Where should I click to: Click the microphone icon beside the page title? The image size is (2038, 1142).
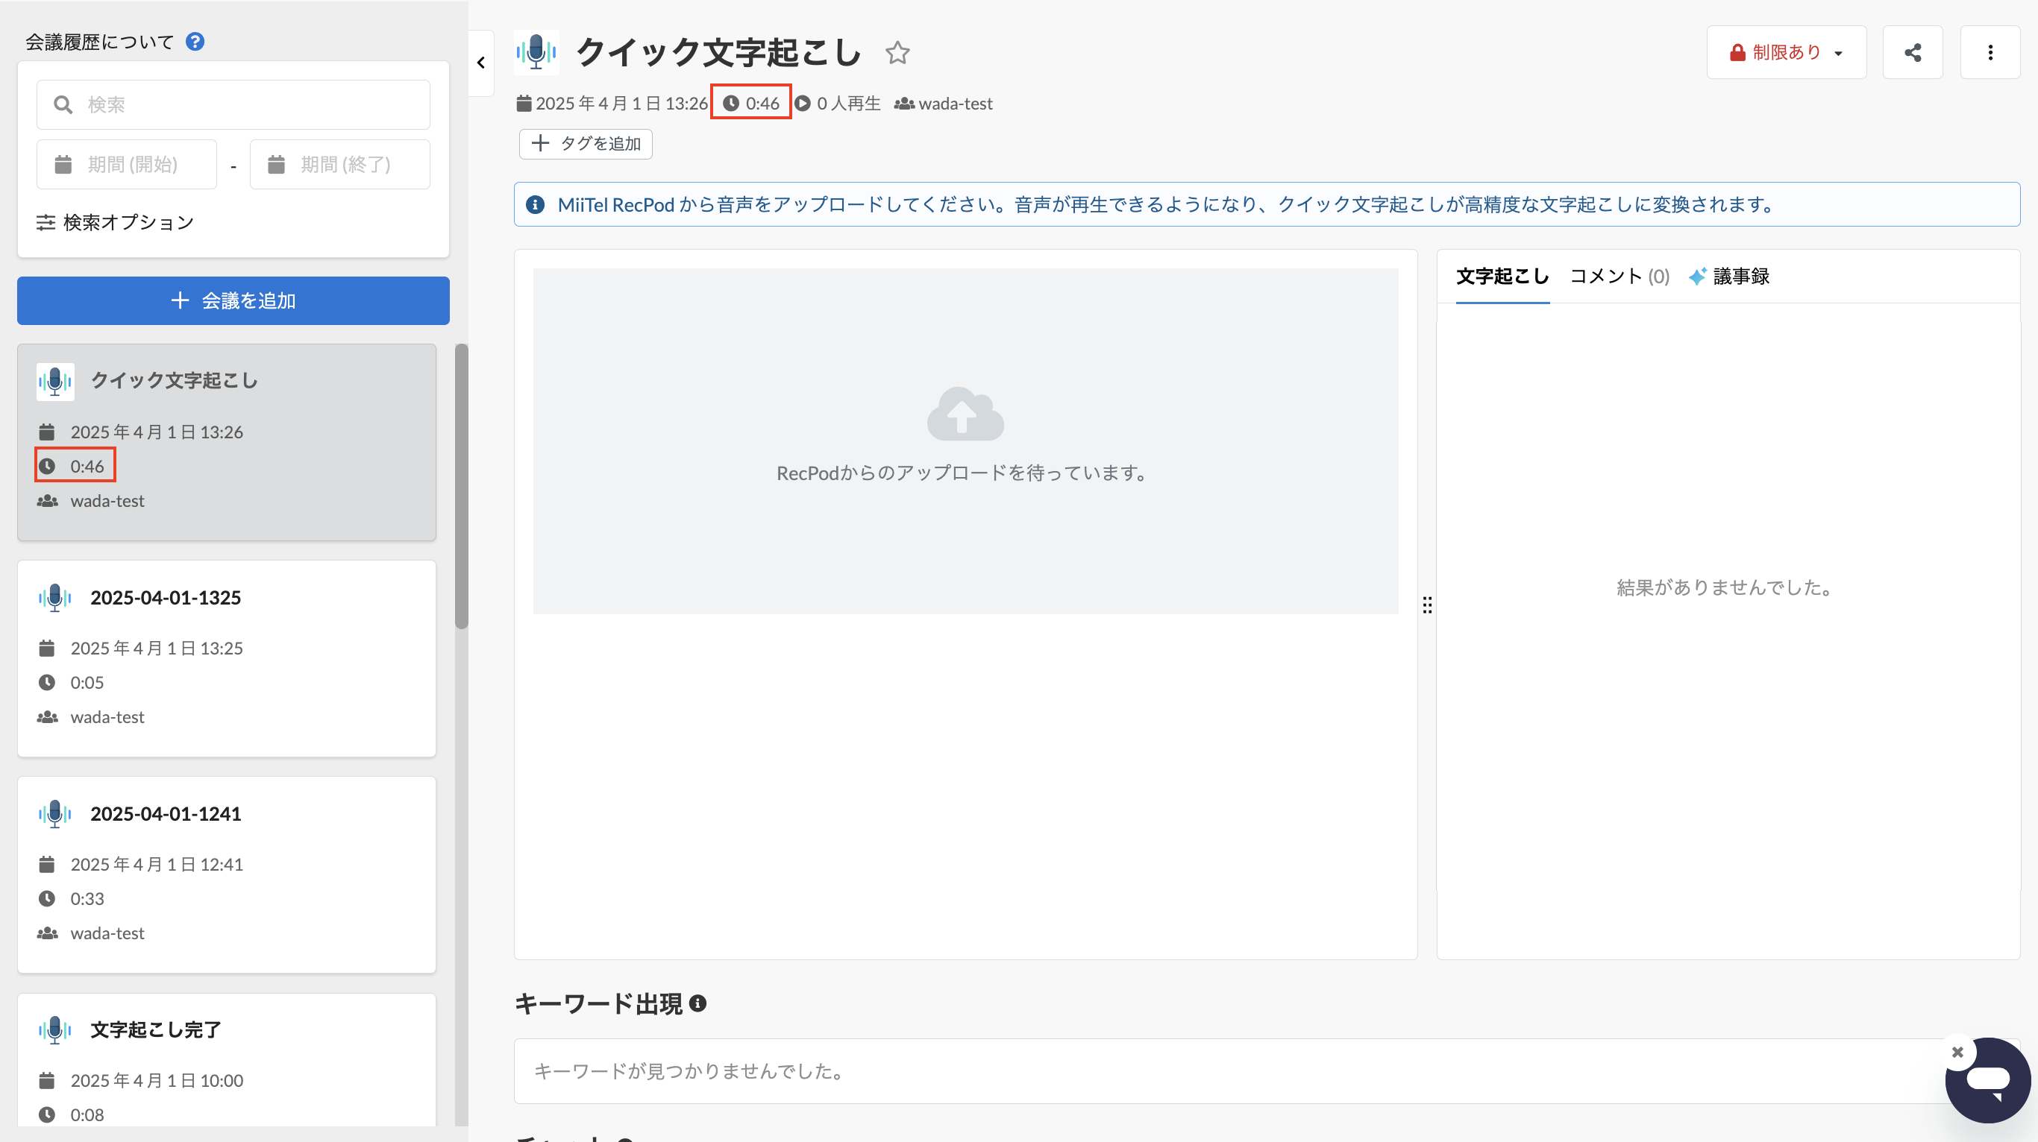click(x=536, y=52)
